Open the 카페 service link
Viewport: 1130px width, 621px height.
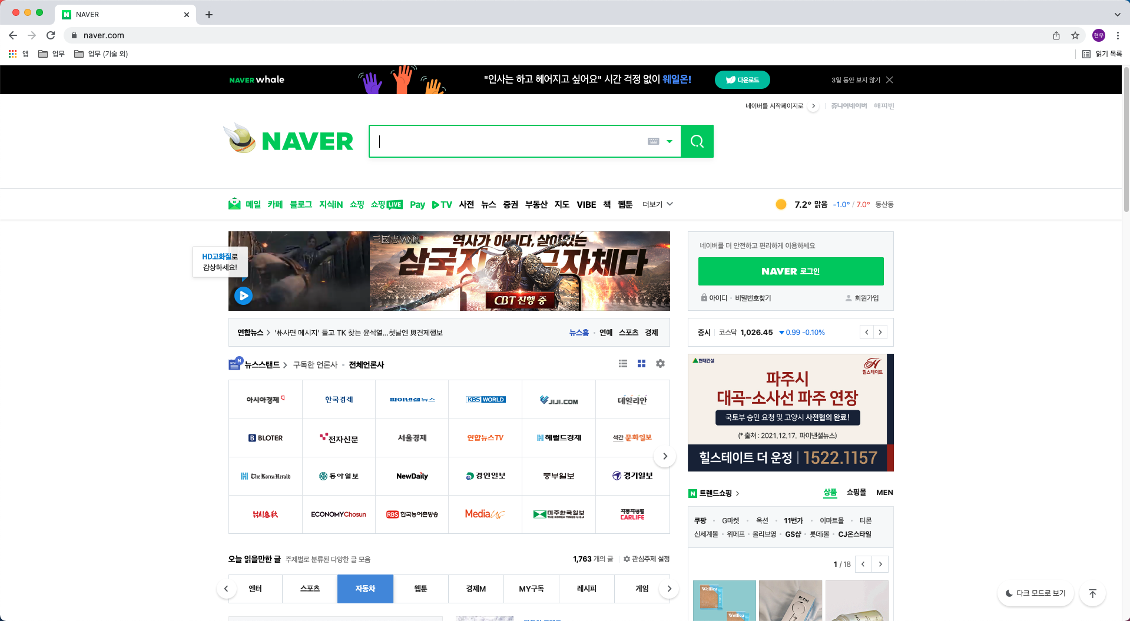(275, 204)
